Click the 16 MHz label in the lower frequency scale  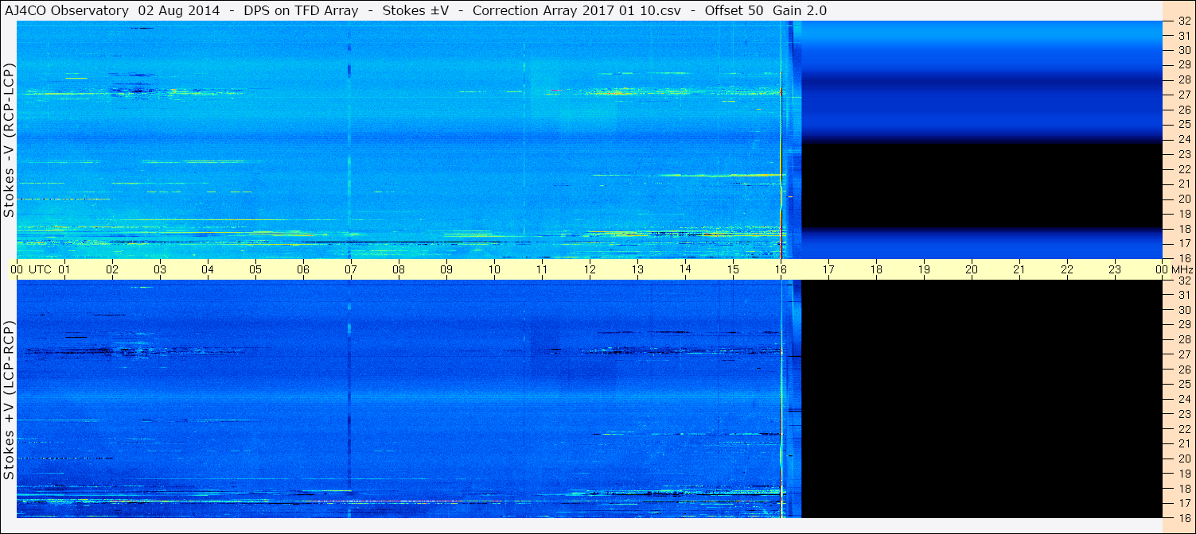point(1183,518)
